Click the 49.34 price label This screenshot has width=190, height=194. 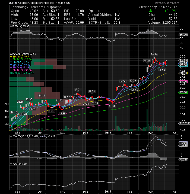click(x=147, y=61)
